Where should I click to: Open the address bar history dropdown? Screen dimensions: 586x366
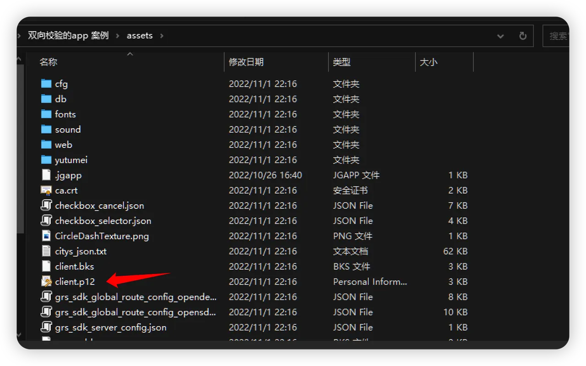click(500, 36)
